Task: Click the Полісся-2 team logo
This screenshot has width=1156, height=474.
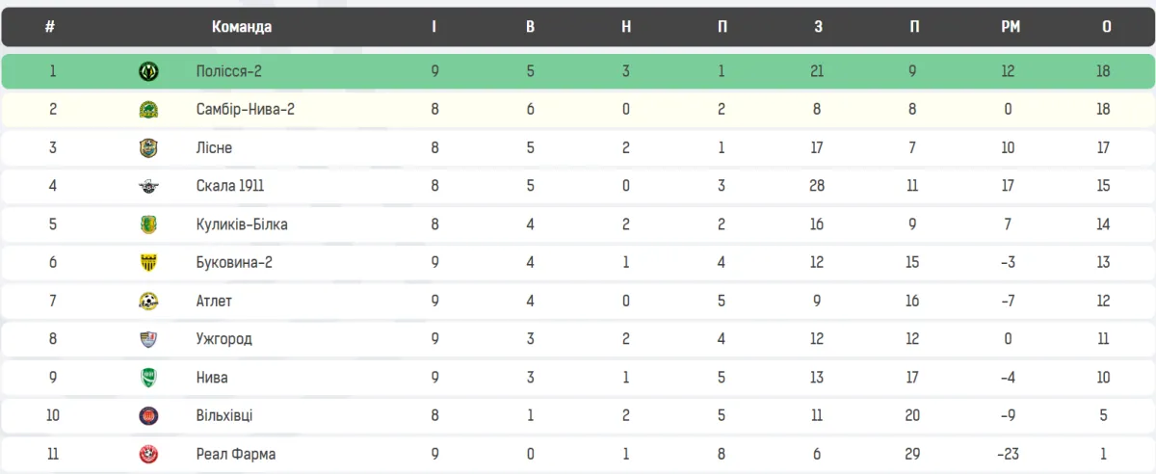Action: (148, 71)
